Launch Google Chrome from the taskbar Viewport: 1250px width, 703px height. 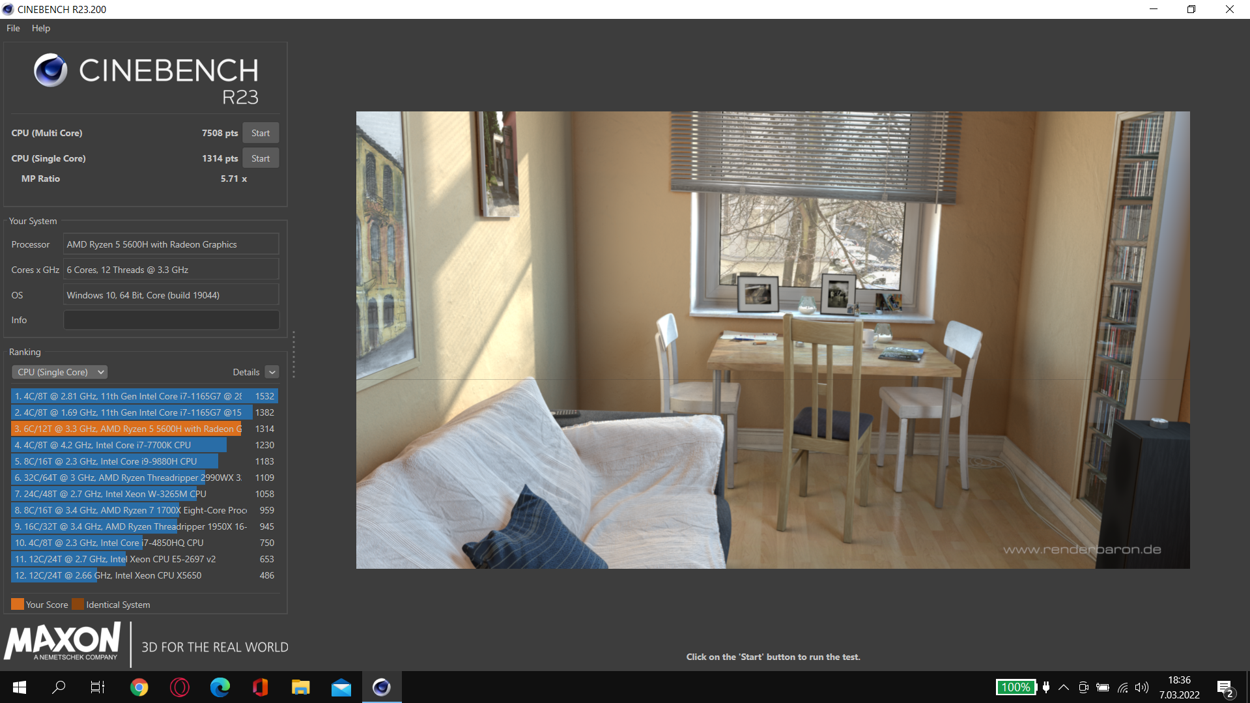[139, 687]
